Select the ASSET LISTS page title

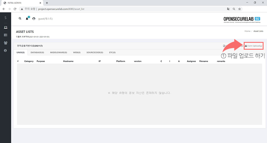pyautogui.click(x=25, y=32)
